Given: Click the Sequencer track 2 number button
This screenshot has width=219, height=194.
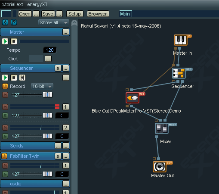Looking at the screenshot, I should (66, 128).
